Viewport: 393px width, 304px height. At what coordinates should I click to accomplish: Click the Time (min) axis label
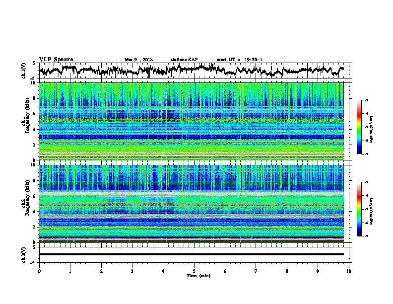[198, 276]
